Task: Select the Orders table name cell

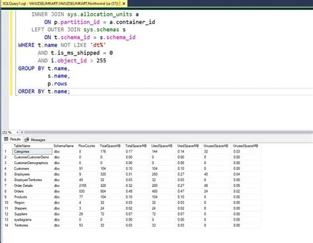Action: point(32,192)
